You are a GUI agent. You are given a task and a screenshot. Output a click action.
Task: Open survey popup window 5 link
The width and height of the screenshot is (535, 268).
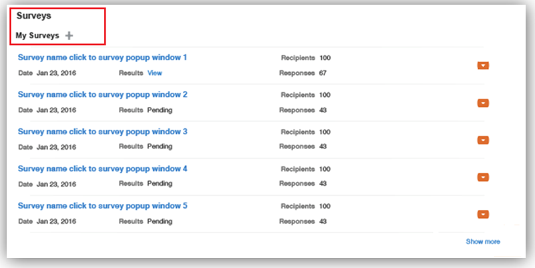(102, 205)
